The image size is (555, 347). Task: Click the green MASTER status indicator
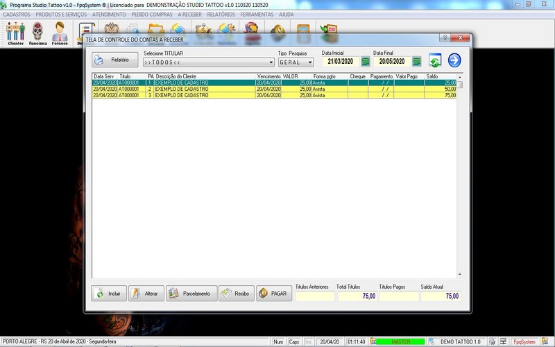400,341
